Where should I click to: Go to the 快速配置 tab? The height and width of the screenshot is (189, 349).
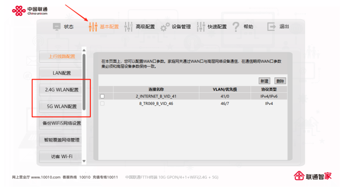click(x=217, y=27)
